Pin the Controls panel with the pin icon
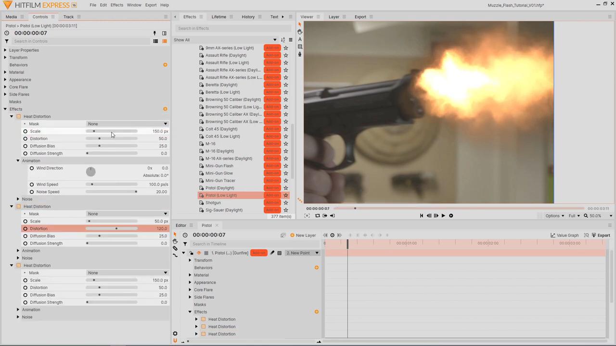 point(154,33)
